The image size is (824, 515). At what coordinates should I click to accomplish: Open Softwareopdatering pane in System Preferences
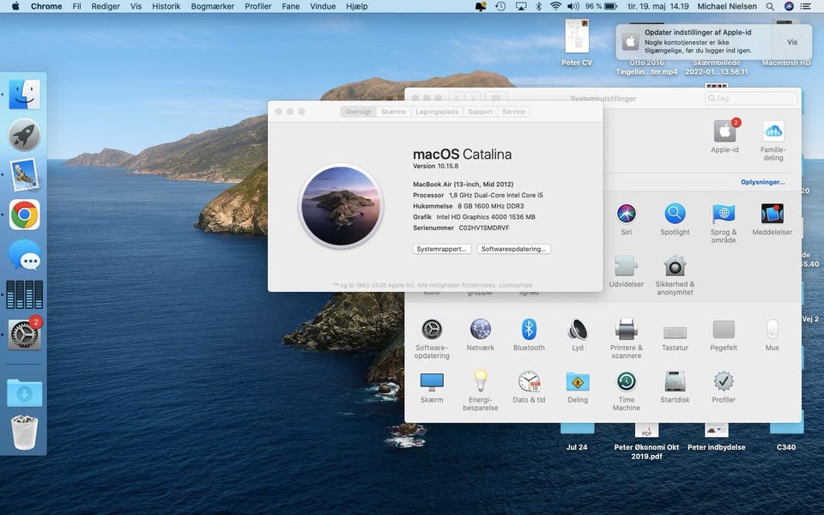432,339
